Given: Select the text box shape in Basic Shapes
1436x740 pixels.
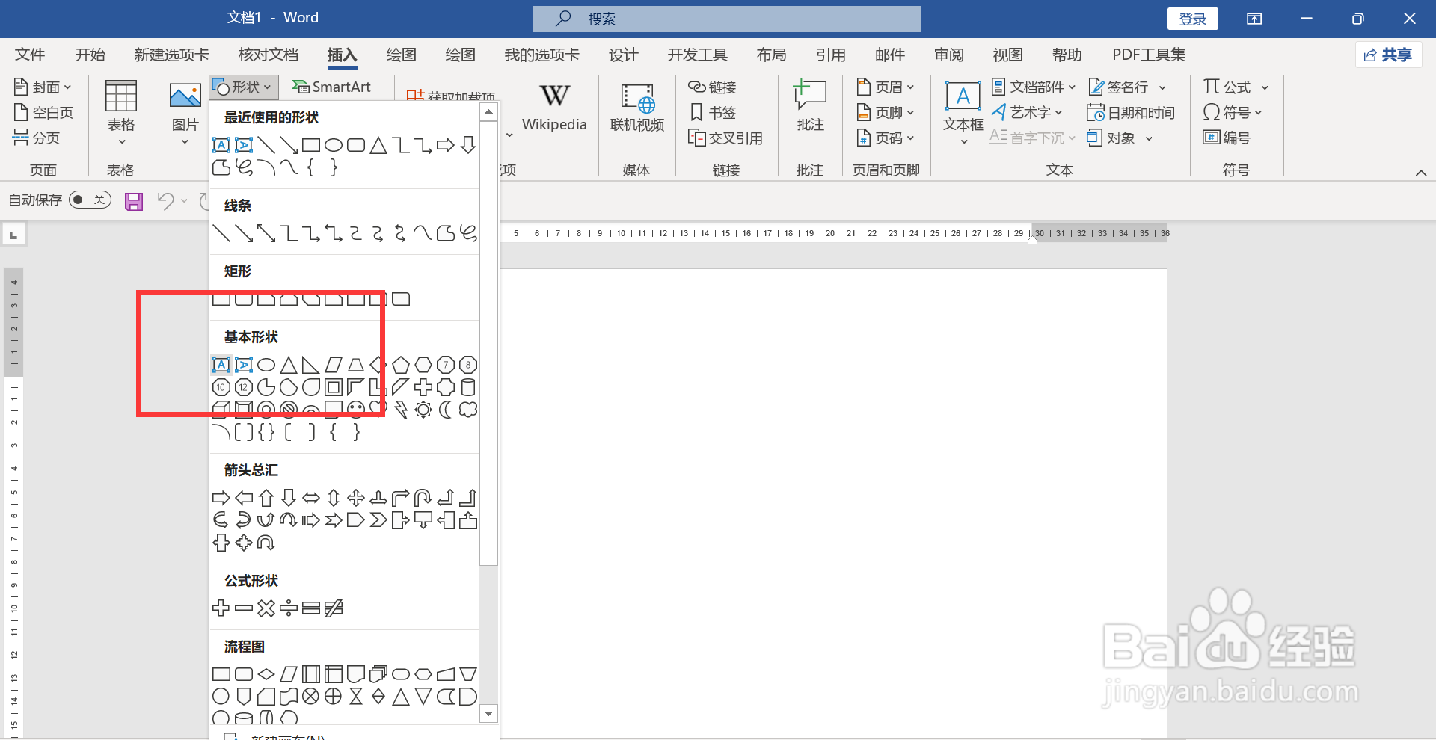Looking at the screenshot, I should 221,365.
